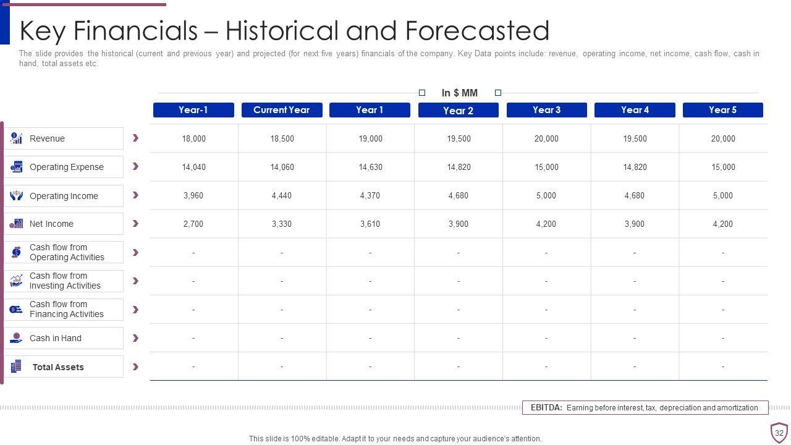Click the Year 5 header button
This screenshot has width=791, height=445.
722,110
